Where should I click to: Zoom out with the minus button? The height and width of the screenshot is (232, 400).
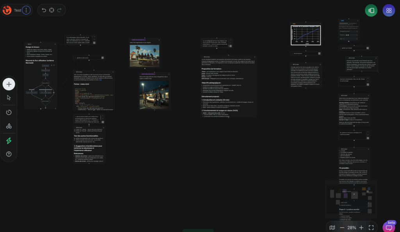[x=342, y=227]
